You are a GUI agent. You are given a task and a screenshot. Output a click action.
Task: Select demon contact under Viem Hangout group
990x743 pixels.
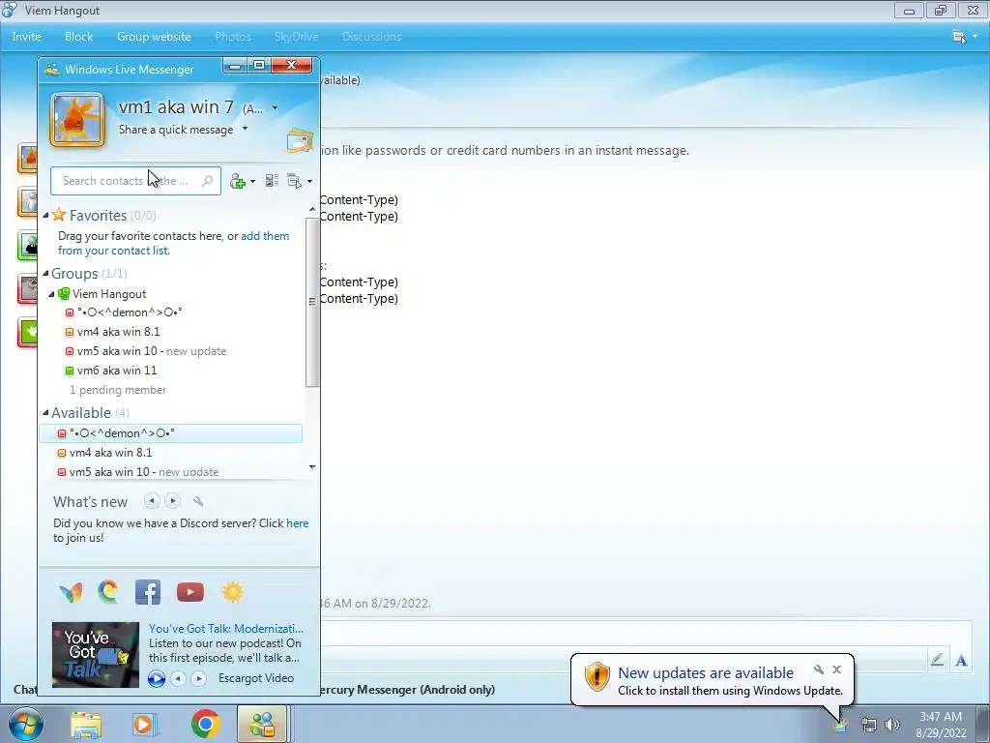coord(130,312)
